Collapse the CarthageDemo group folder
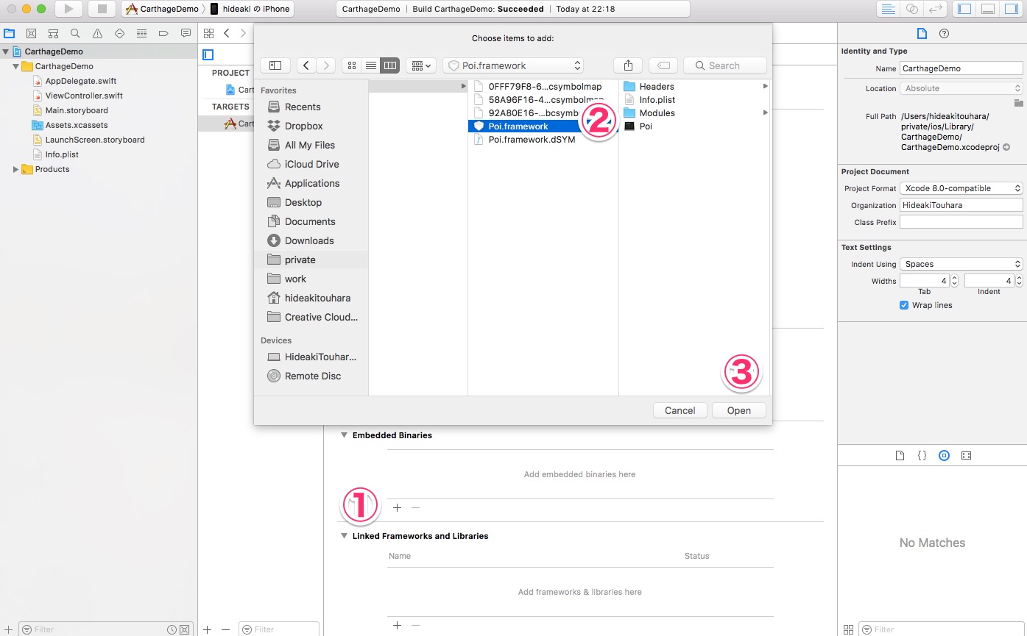The image size is (1027, 636). (x=16, y=66)
